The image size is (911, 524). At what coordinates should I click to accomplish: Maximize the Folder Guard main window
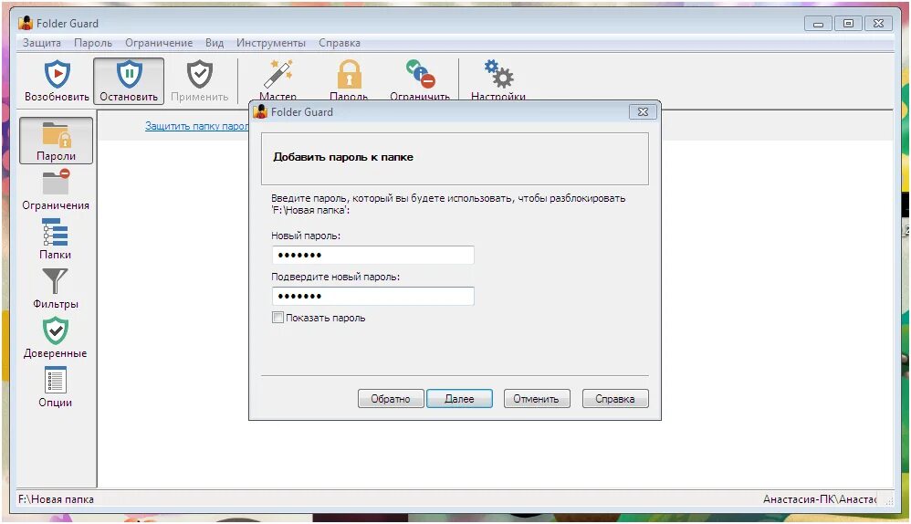click(x=848, y=23)
